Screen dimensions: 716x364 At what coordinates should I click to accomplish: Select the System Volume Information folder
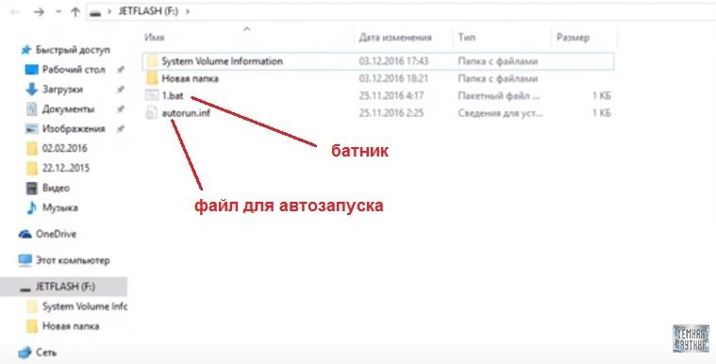coord(378,61)
